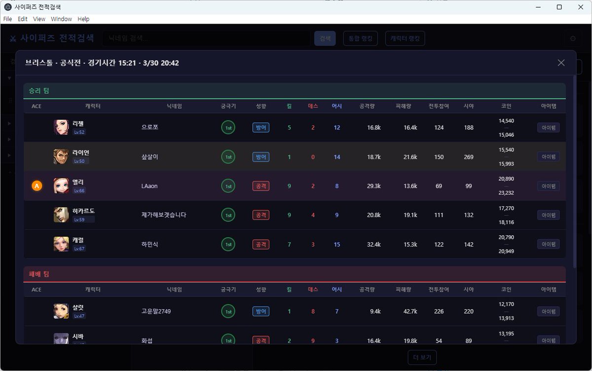Click 1st ultimate badge for LAaon

[x=228, y=186]
